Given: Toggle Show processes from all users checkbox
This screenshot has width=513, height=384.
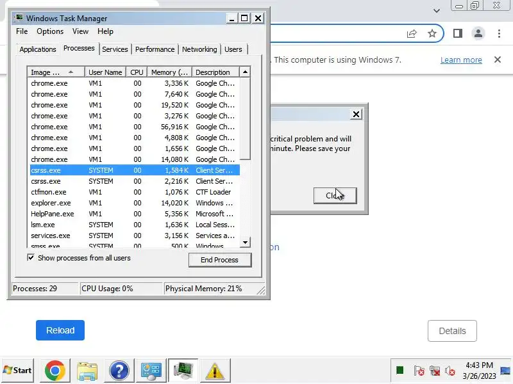Looking at the screenshot, I should tap(31, 258).
